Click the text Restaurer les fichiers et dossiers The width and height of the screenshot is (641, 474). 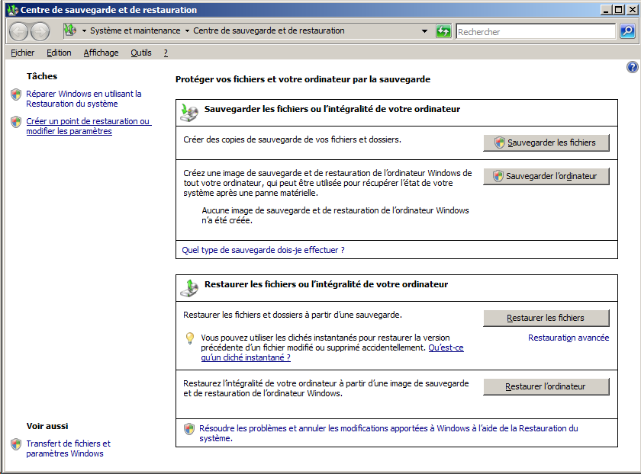293,315
